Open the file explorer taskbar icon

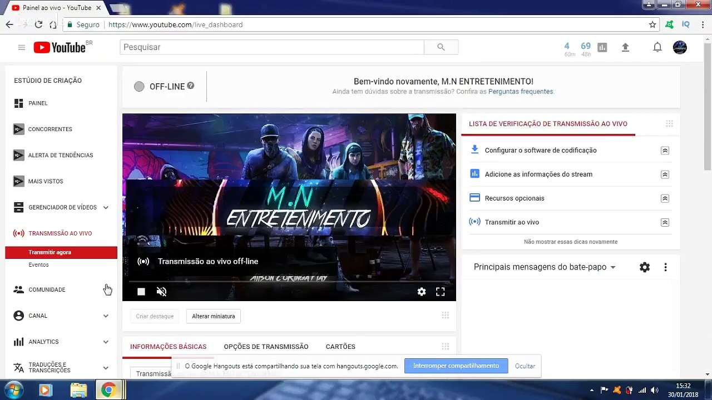[x=78, y=390]
